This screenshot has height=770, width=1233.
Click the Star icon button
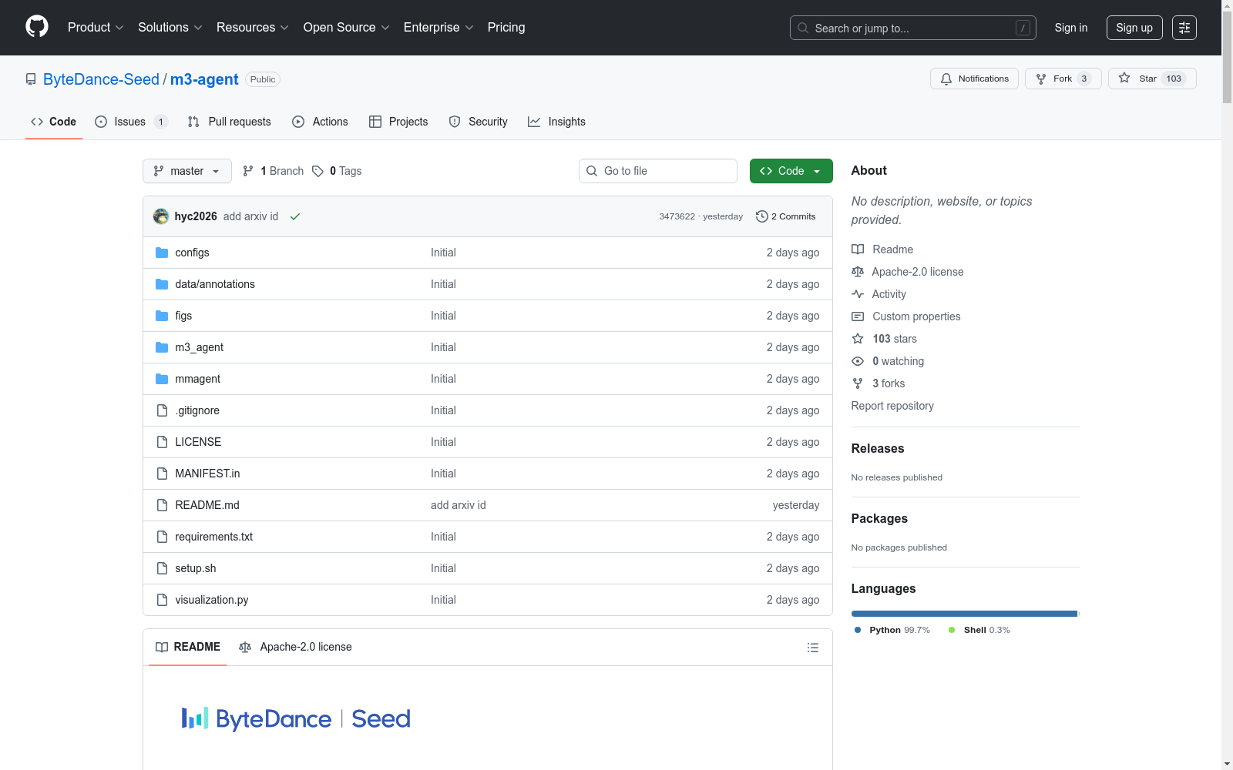click(x=1125, y=79)
